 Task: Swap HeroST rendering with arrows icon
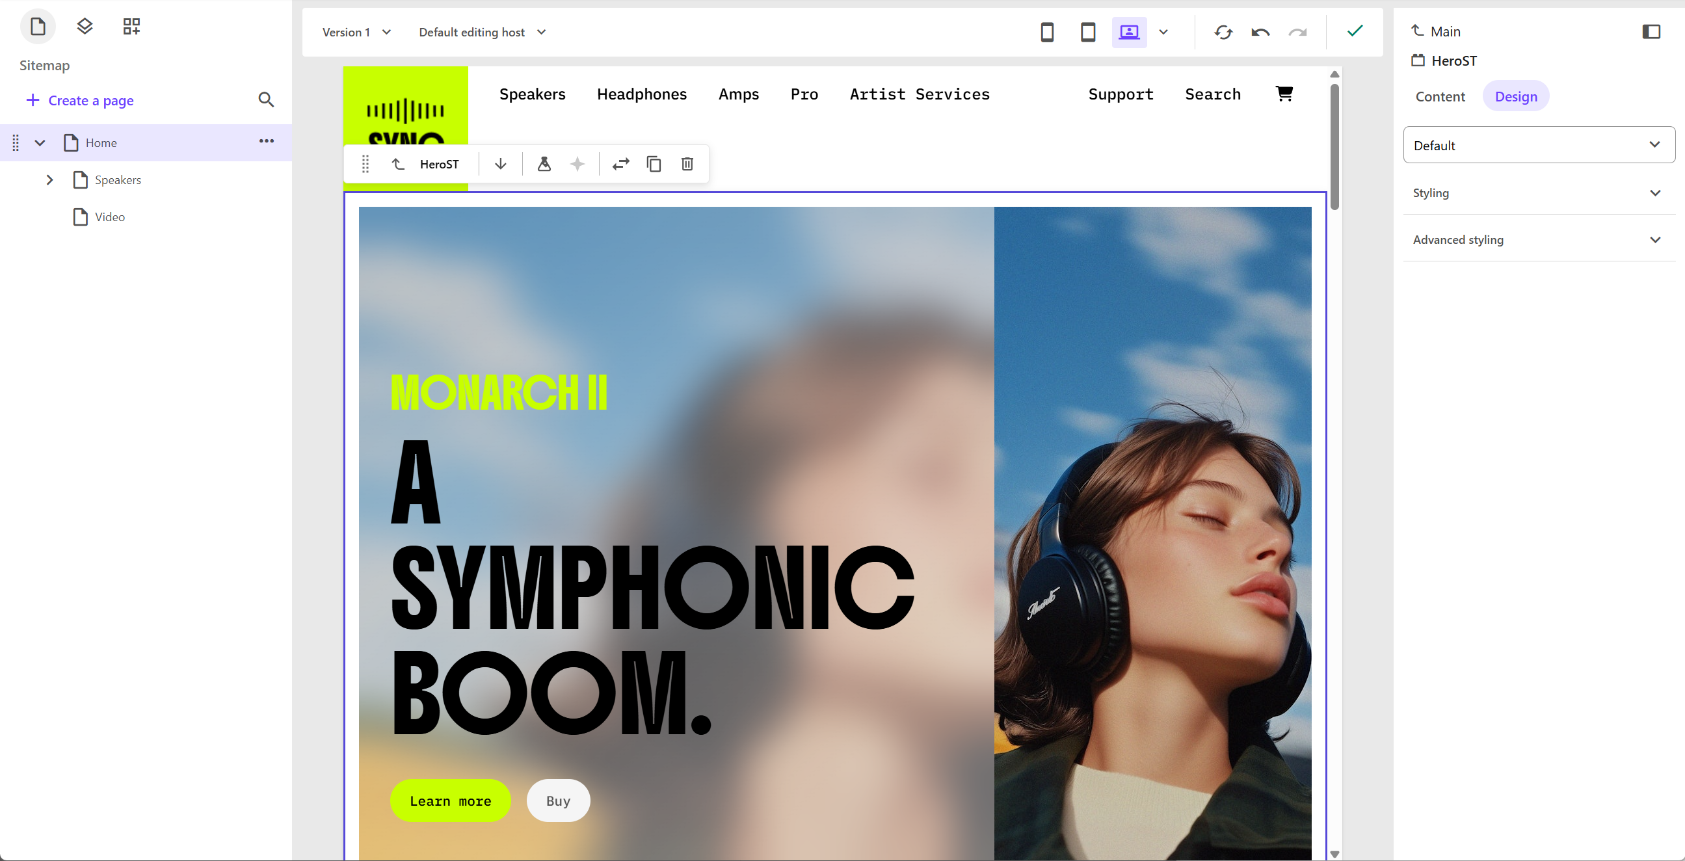621,164
